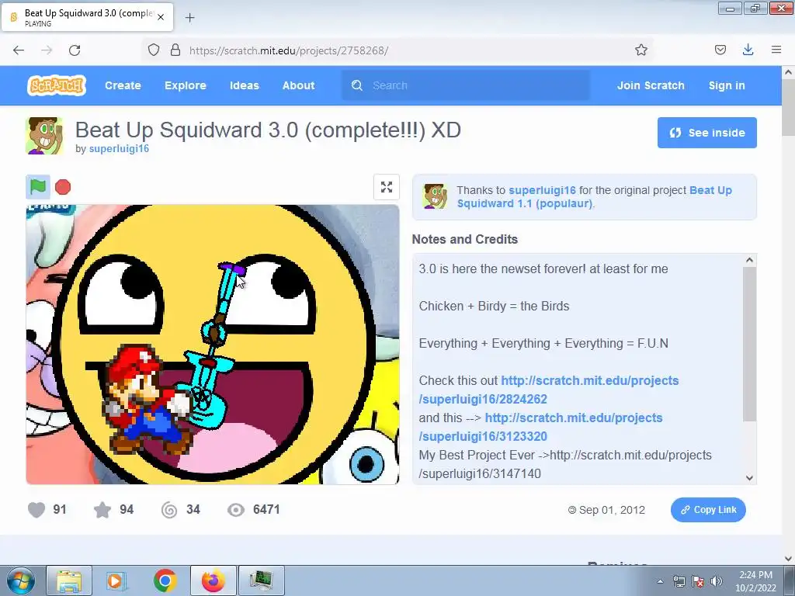
Task: Love the project using the heart icon
Action: pos(36,509)
